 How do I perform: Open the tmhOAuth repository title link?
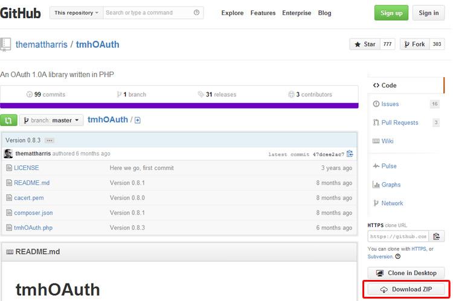98,45
